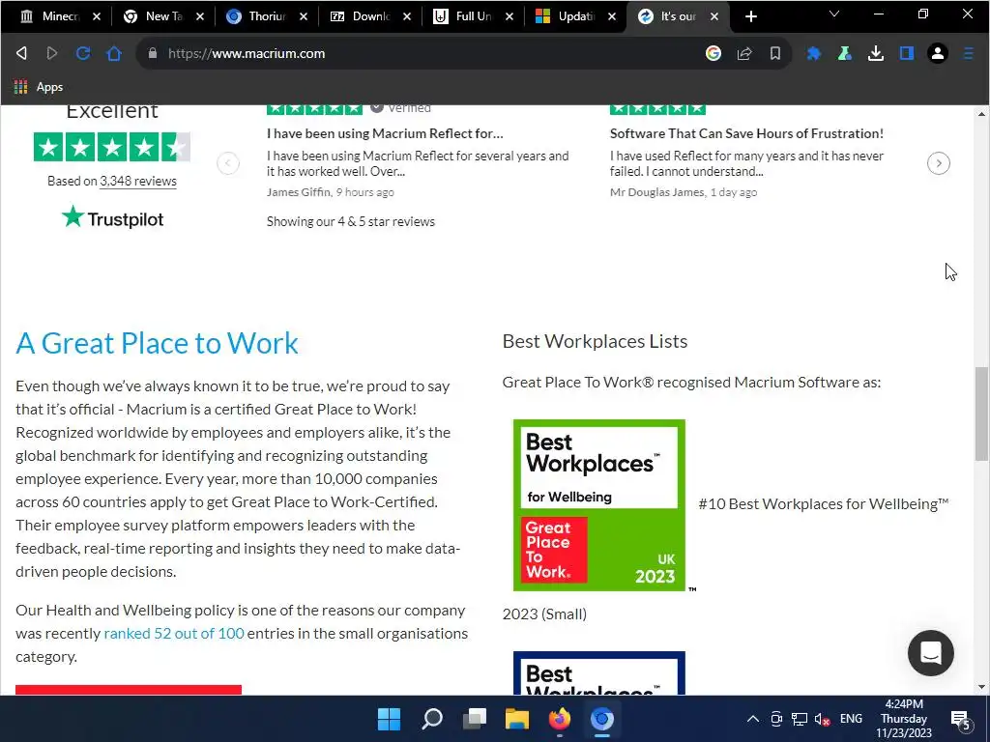Screen dimensions: 990x742
Task: Go back using the browser back arrow
Action: pos(21,54)
